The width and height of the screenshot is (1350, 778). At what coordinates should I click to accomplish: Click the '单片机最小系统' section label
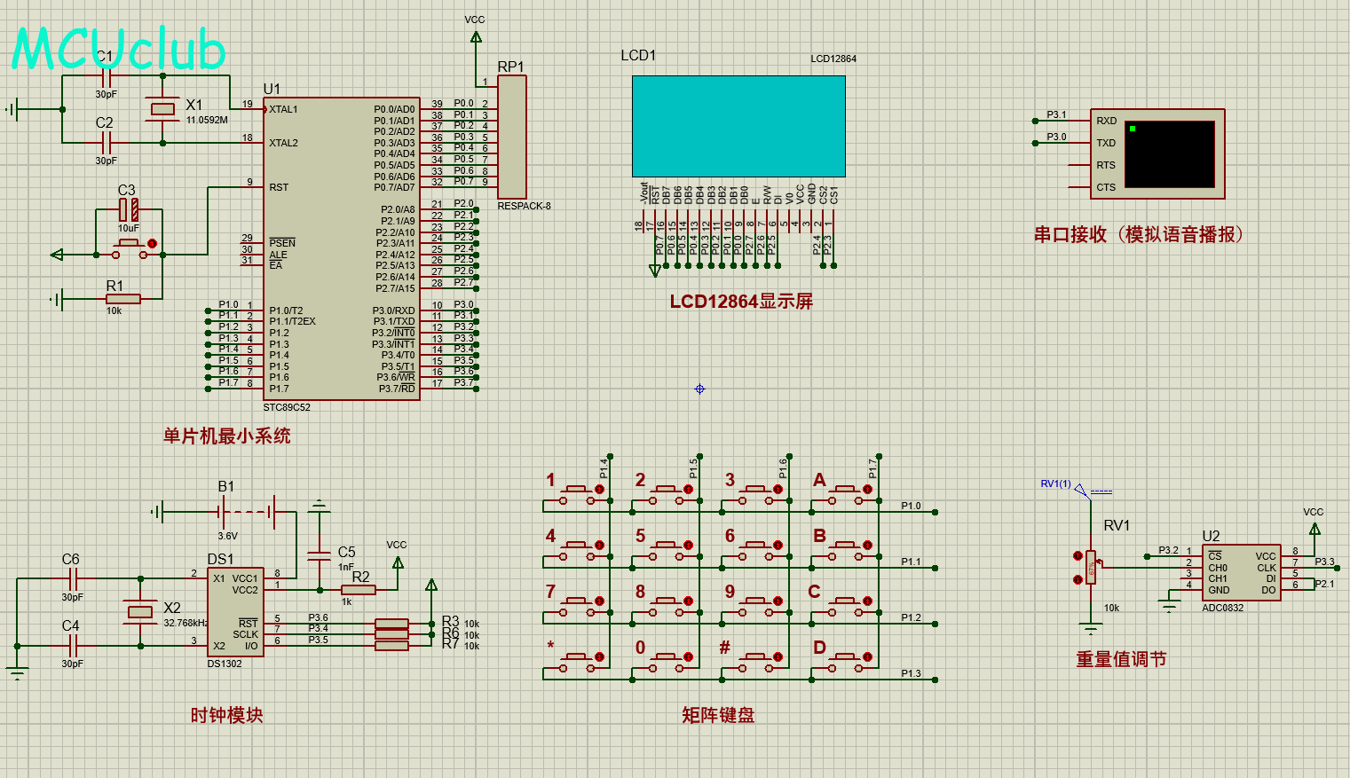227,436
